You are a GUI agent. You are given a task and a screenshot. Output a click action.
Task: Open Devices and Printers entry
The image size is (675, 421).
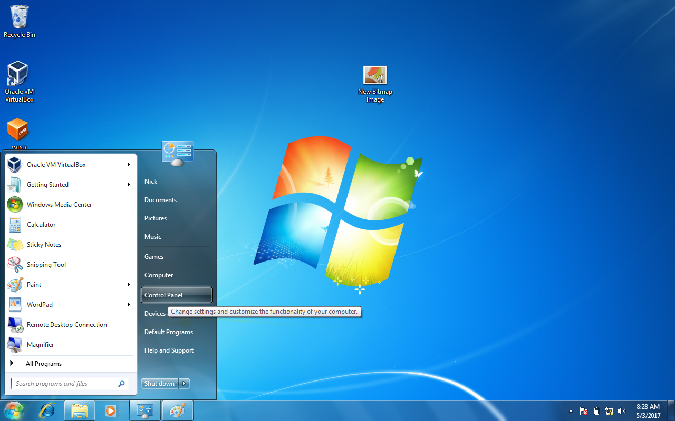point(155,314)
